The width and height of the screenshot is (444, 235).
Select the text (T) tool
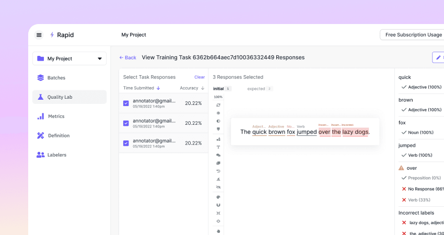point(218,147)
